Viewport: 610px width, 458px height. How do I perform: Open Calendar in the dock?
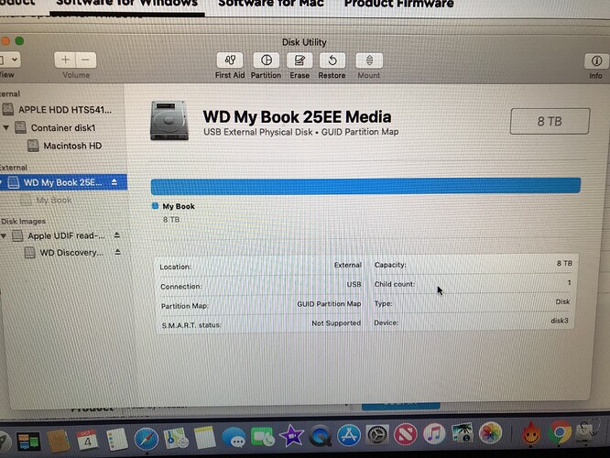87,440
